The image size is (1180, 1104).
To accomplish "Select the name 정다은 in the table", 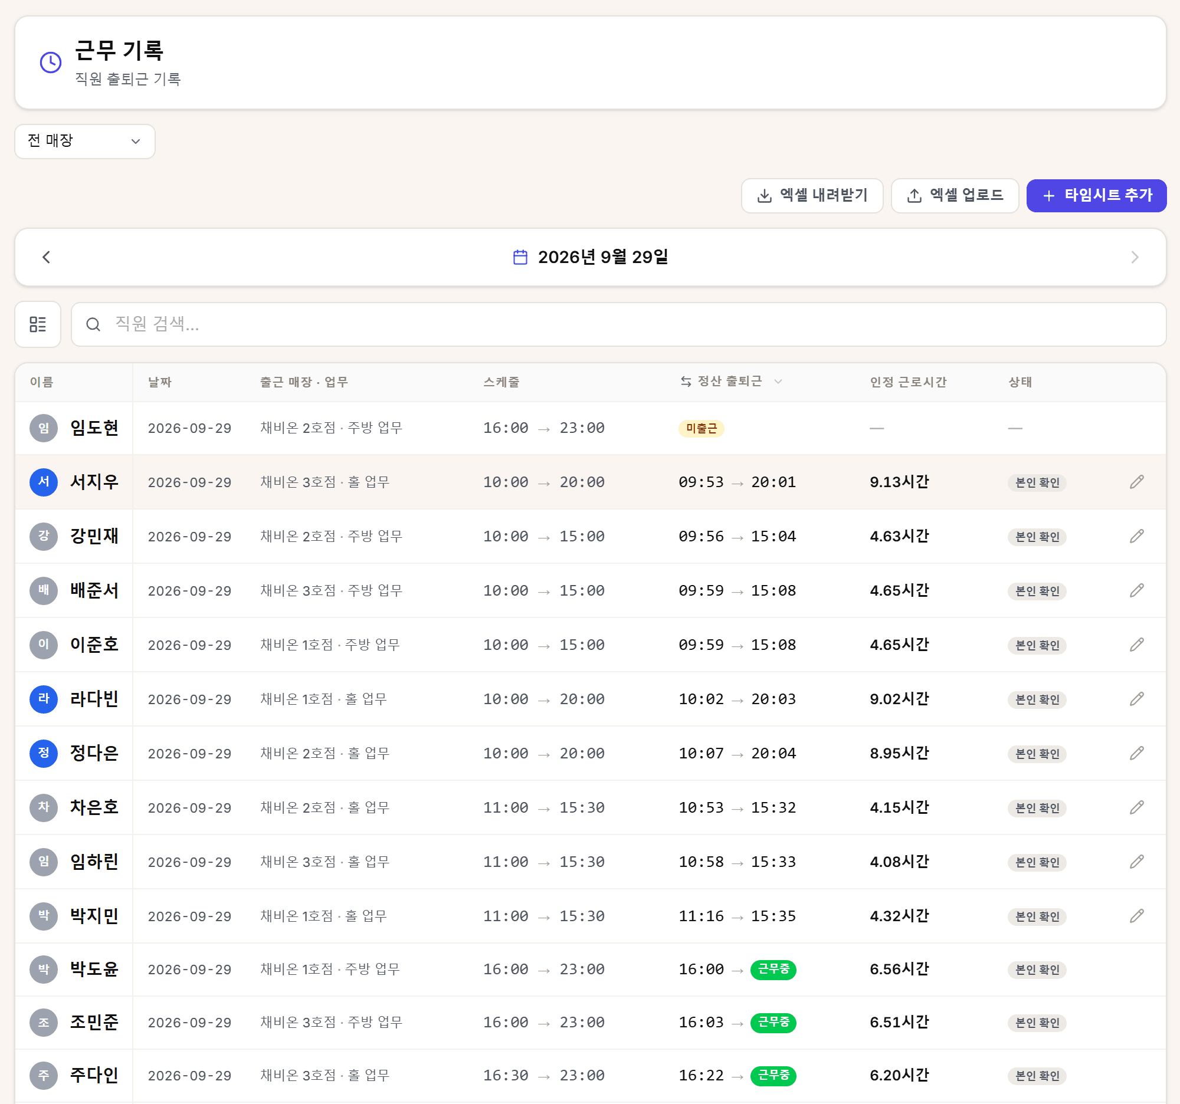I will click(94, 754).
